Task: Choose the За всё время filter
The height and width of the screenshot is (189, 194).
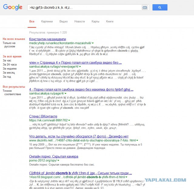Action: pyautogui.click(x=12, y=57)
